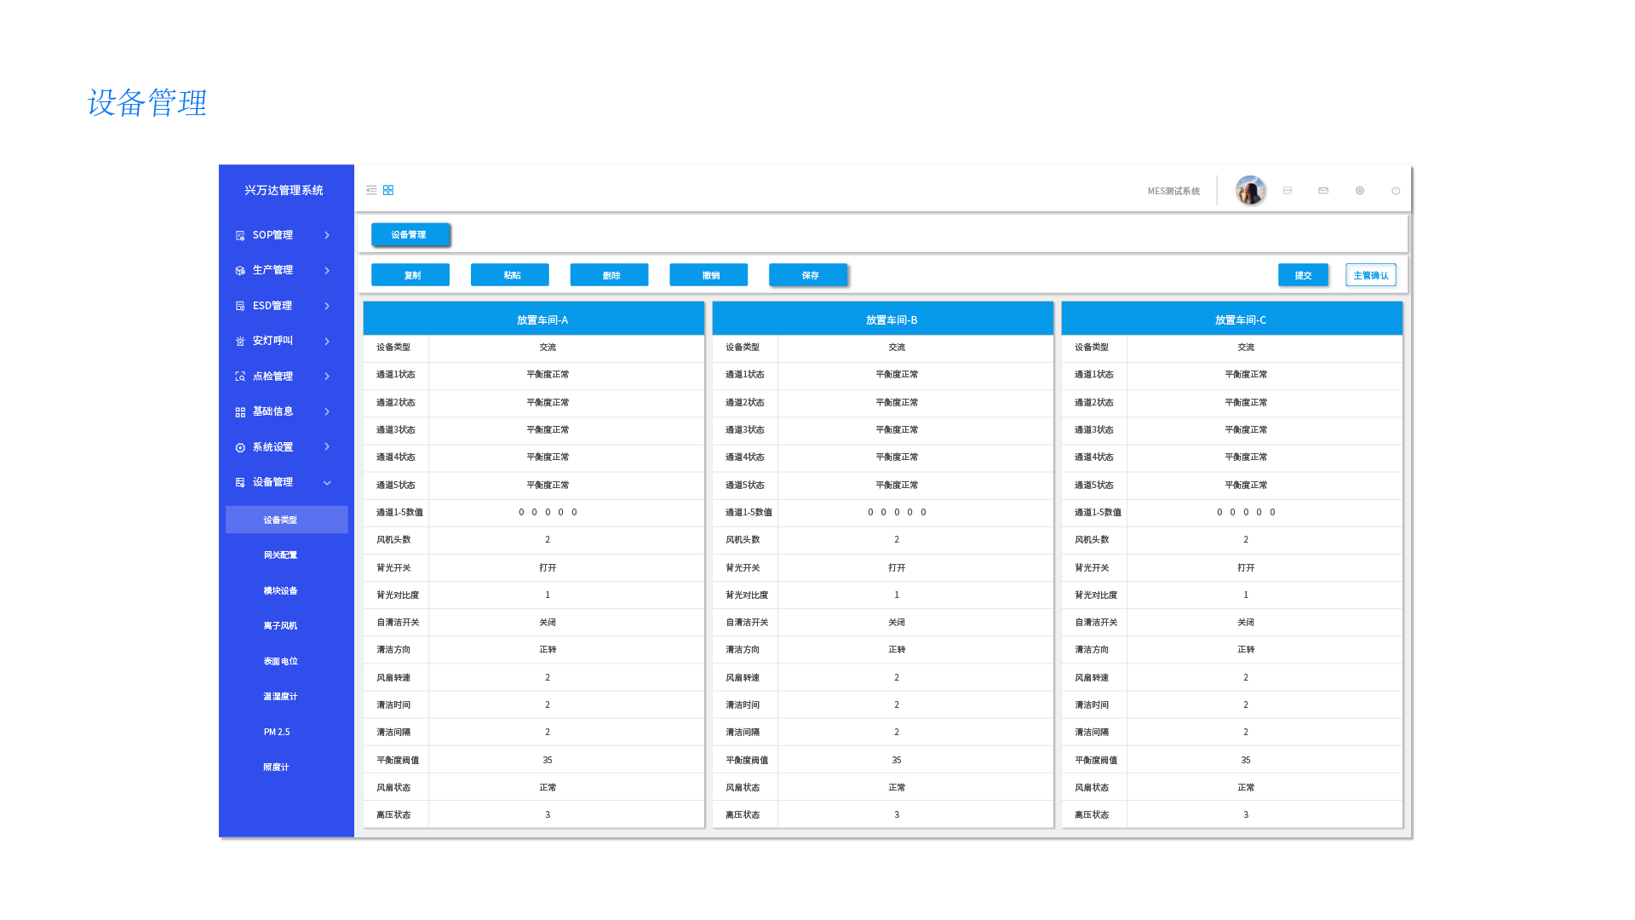Click 背光开关 value in 放置车间-A
The height and width of the screenshot is (920, 1635).
(548, 568)
